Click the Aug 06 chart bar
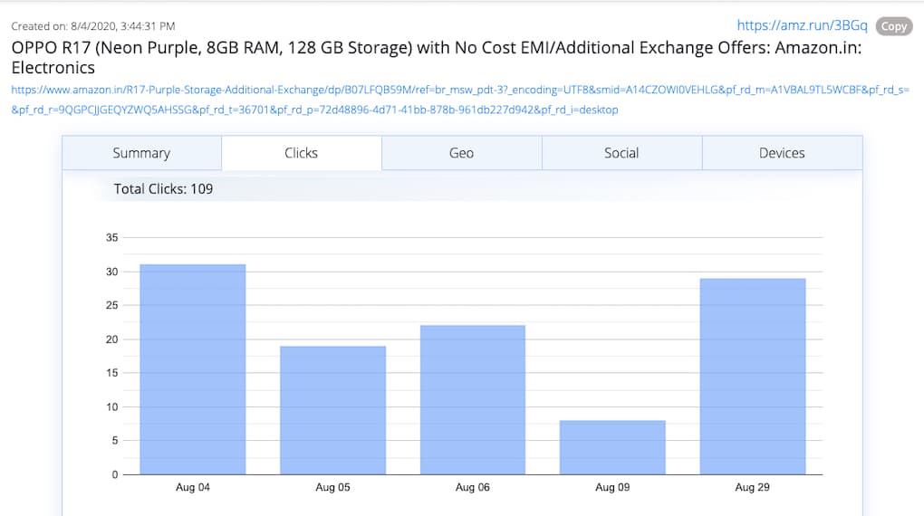Image resolution: width=924 pixels, height=516 pixels. pos(472,399)
